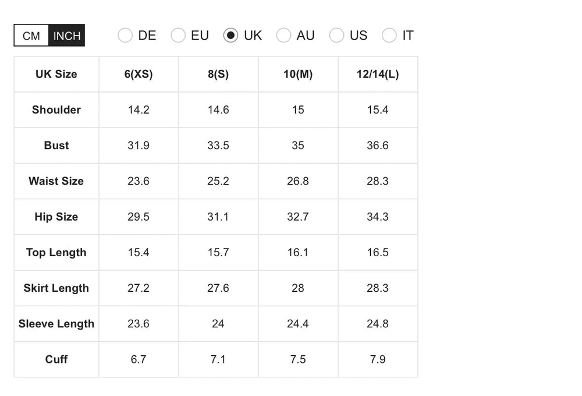Click the Waist Size row label
The height and width of the screenshot is (396, 582).
pyautogui.click(x=56, y=181)
